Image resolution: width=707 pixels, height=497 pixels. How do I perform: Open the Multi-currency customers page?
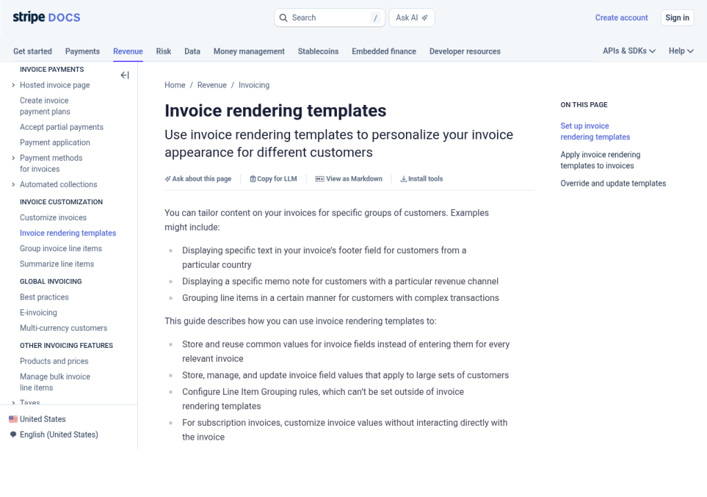(x=64, y=328)
